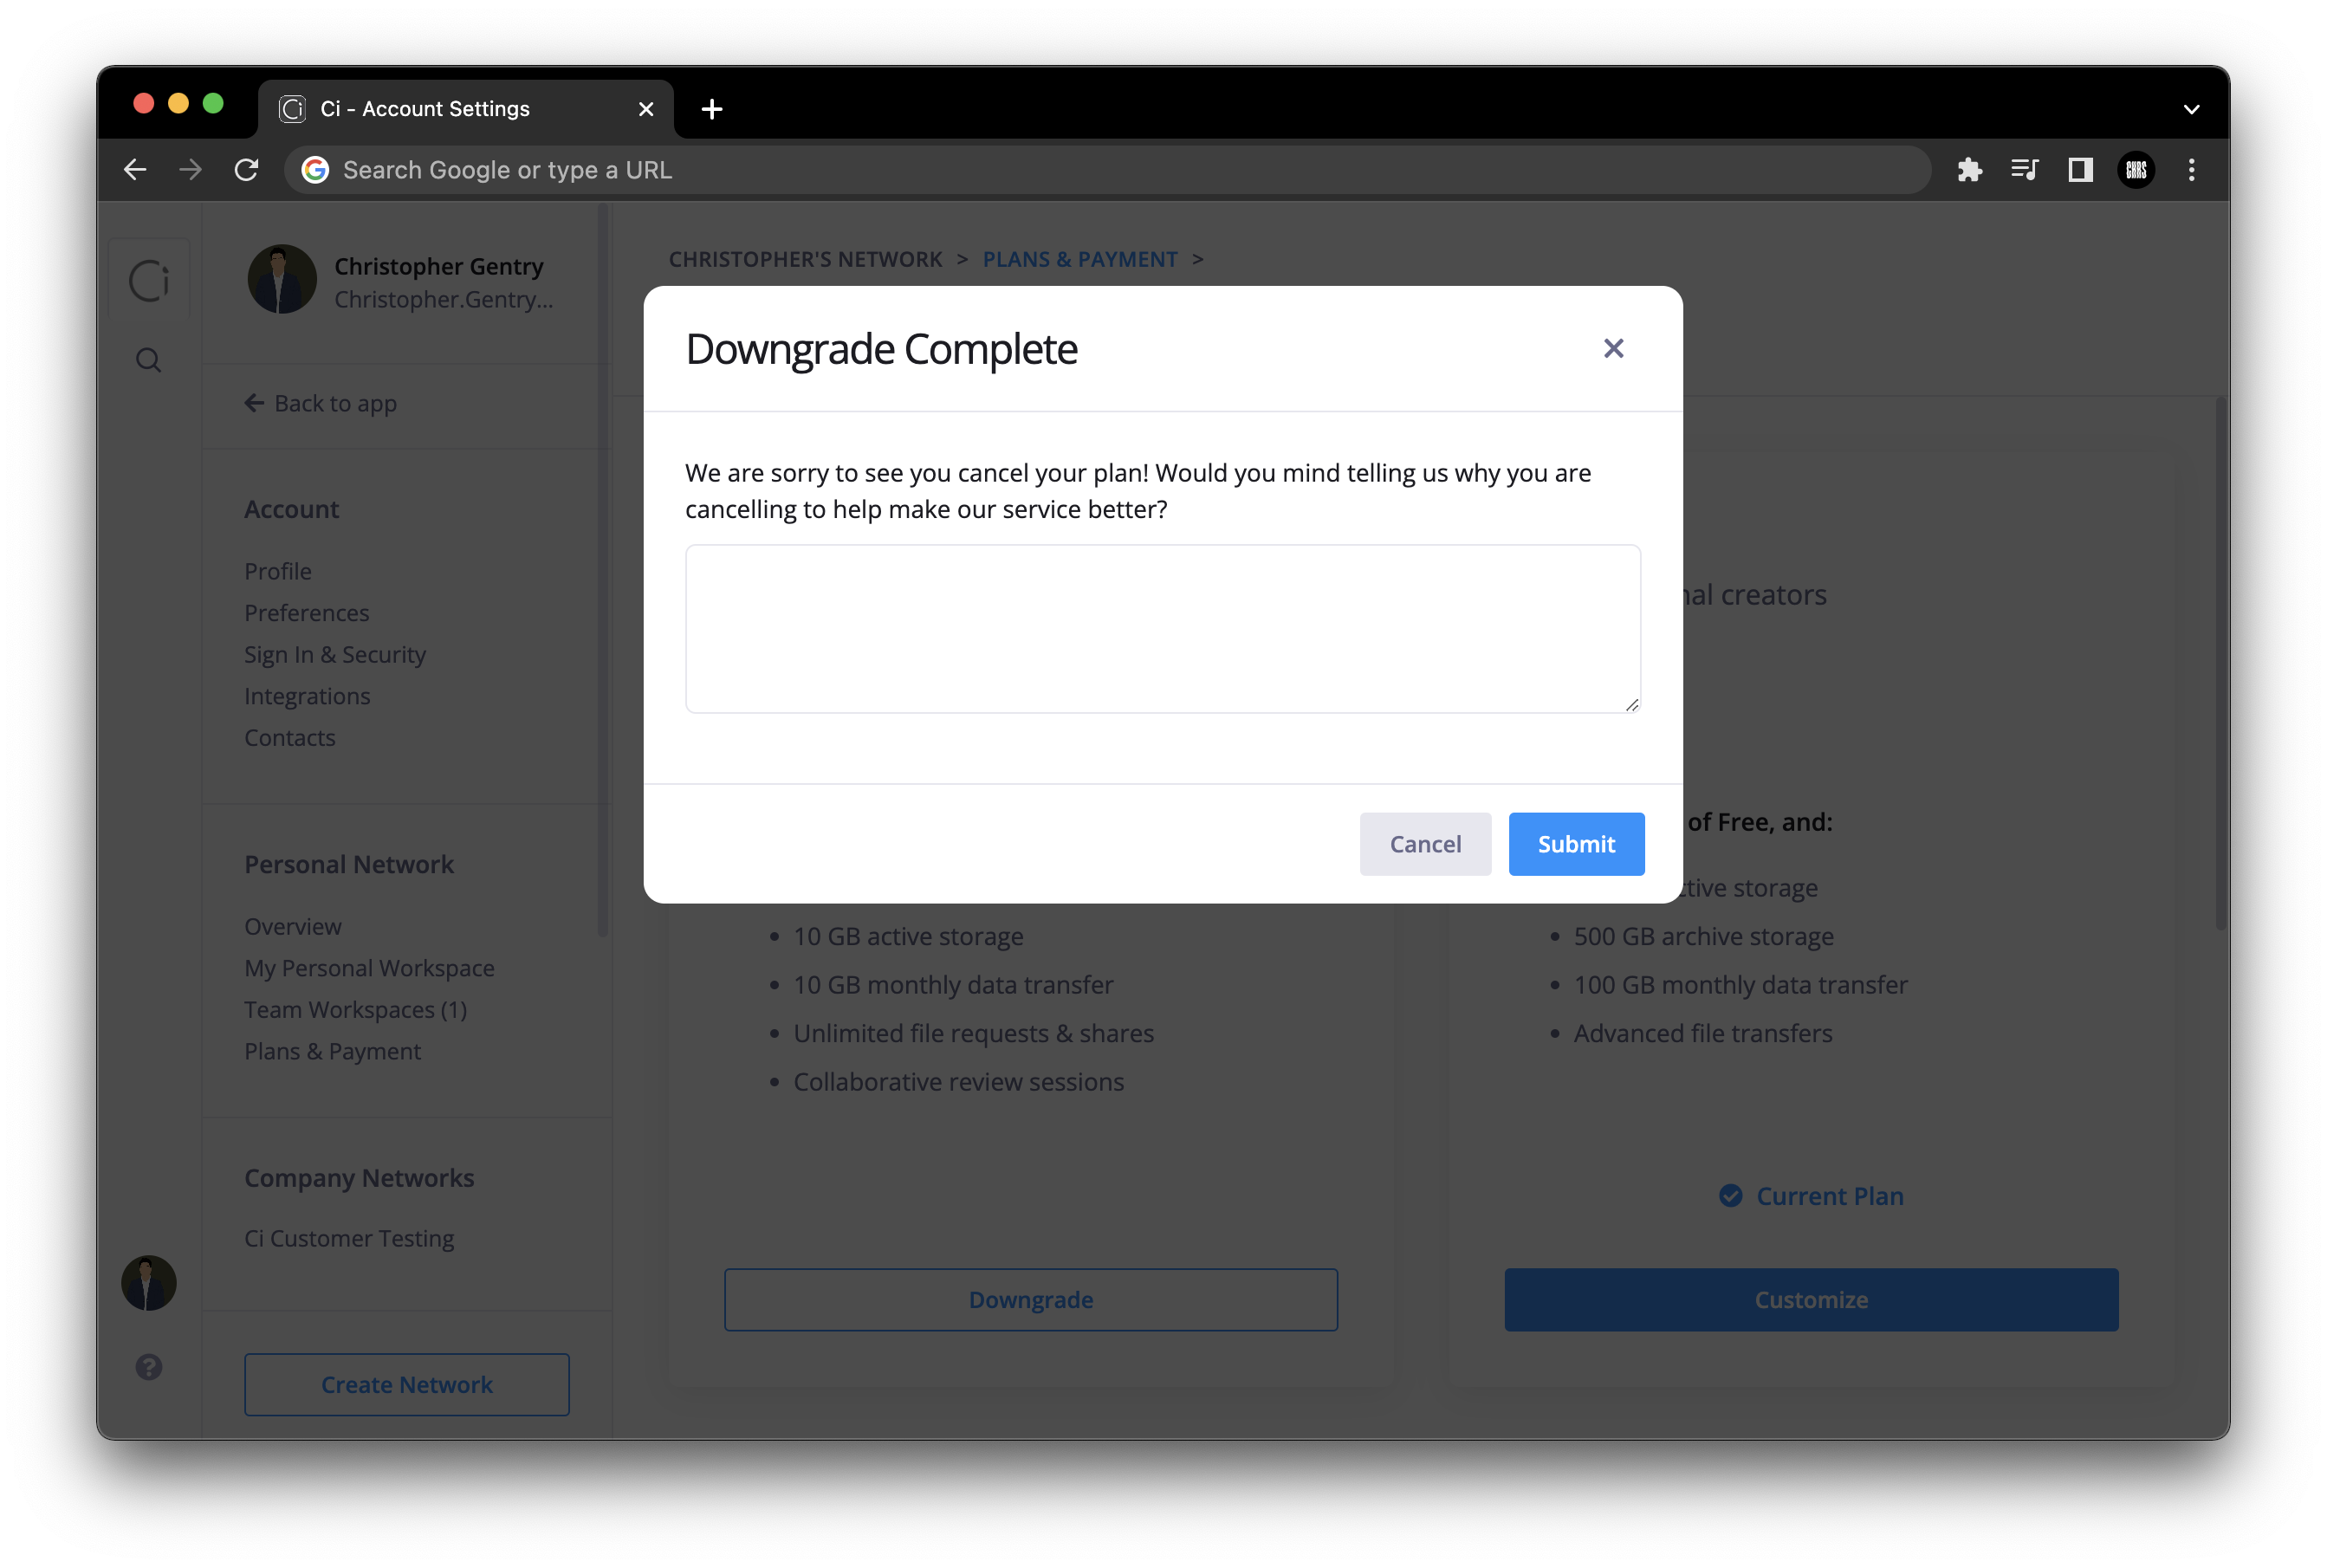
Task: Click the Current Plan checkmark icon
Action: tap(1730, 1196)
